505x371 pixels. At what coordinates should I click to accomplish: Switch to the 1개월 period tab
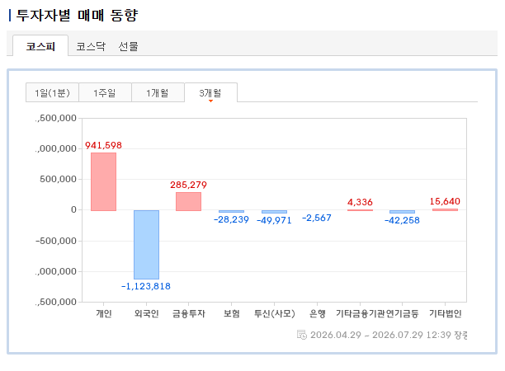click(158, 93)
